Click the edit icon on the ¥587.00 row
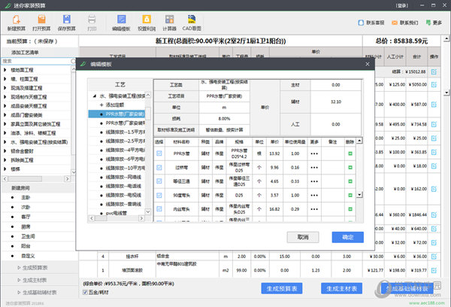Viewport: 451px width, 307px height. (434, 105)
